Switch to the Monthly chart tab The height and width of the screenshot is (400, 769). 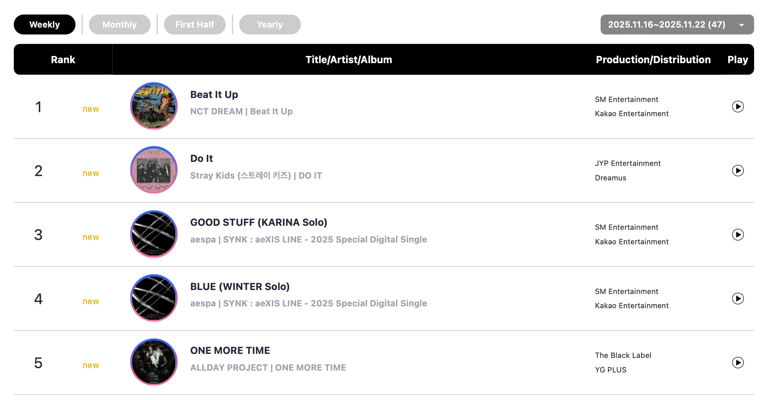[119, 25]
